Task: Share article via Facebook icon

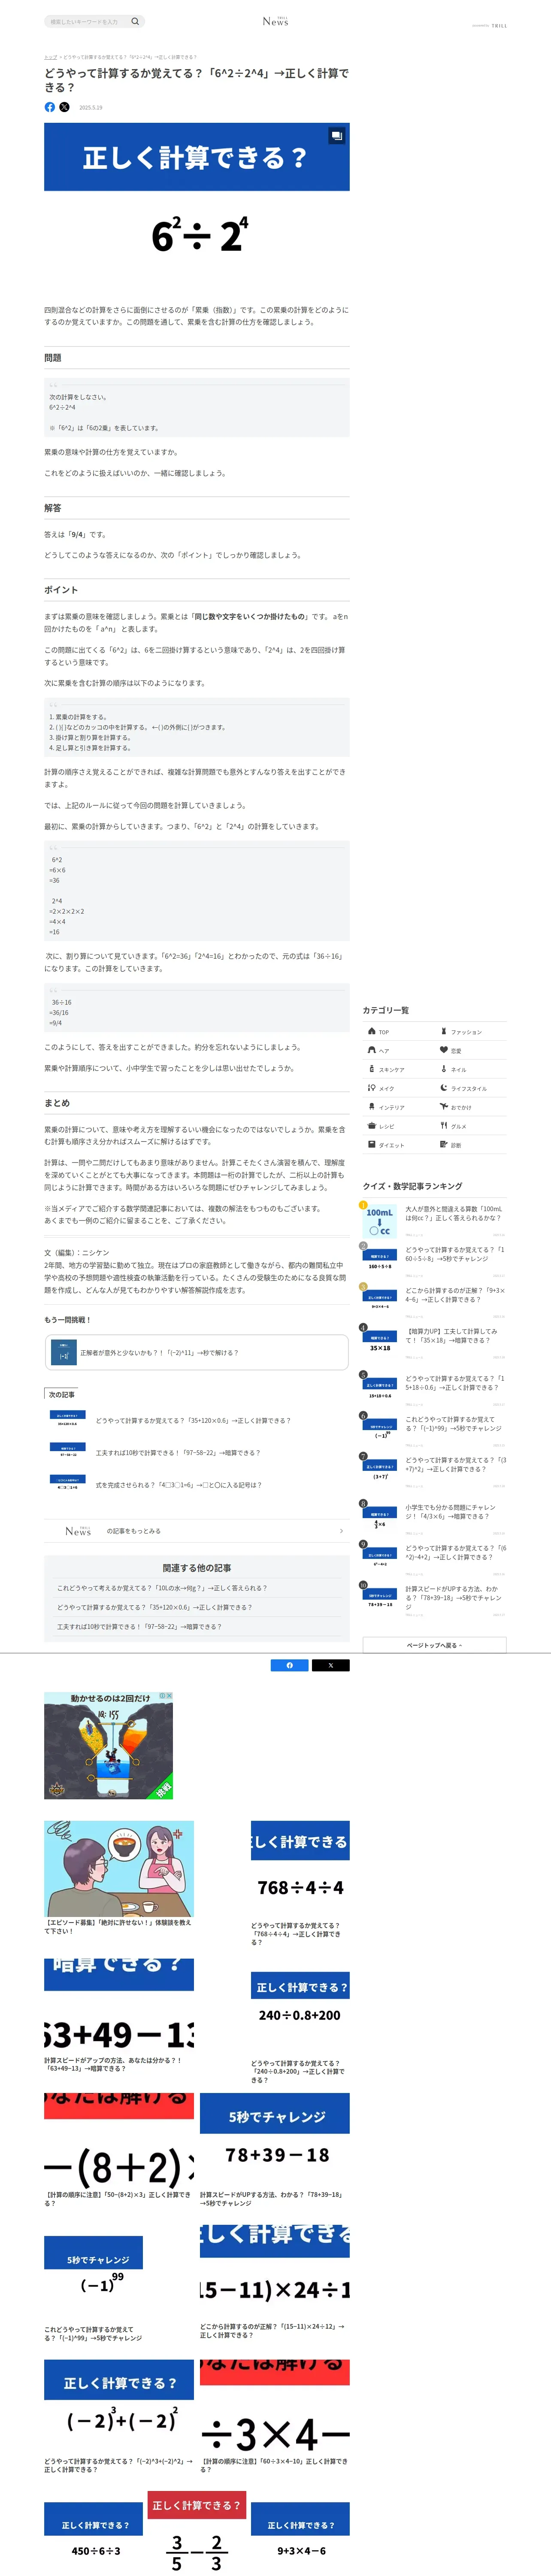Action: 50,107
